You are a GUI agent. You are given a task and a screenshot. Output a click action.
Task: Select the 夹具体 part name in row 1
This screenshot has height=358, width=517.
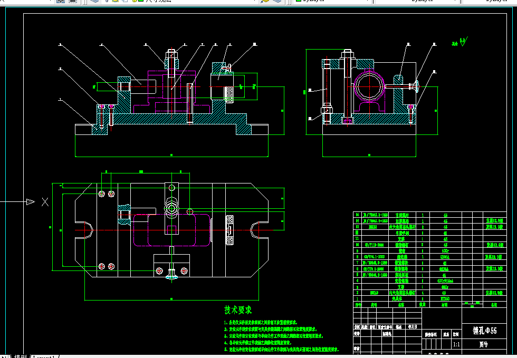[x=398, y=298]
